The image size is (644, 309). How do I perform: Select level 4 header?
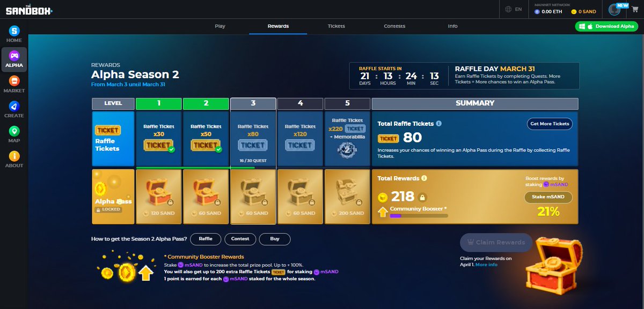click(x=300, y=103)
